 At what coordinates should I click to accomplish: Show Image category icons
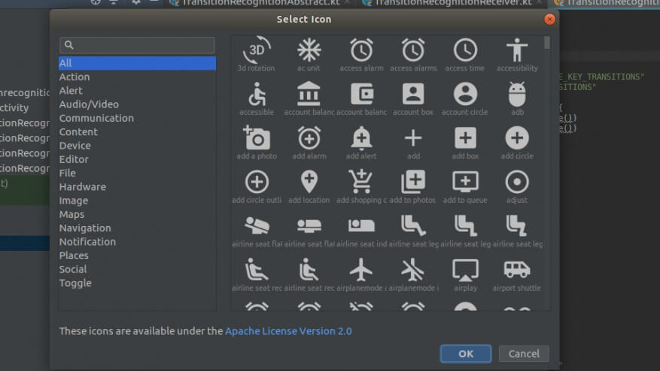tap(137, 201)
